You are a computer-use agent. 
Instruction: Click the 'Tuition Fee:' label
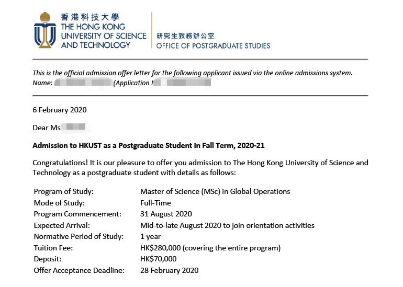tap(53, 248)
